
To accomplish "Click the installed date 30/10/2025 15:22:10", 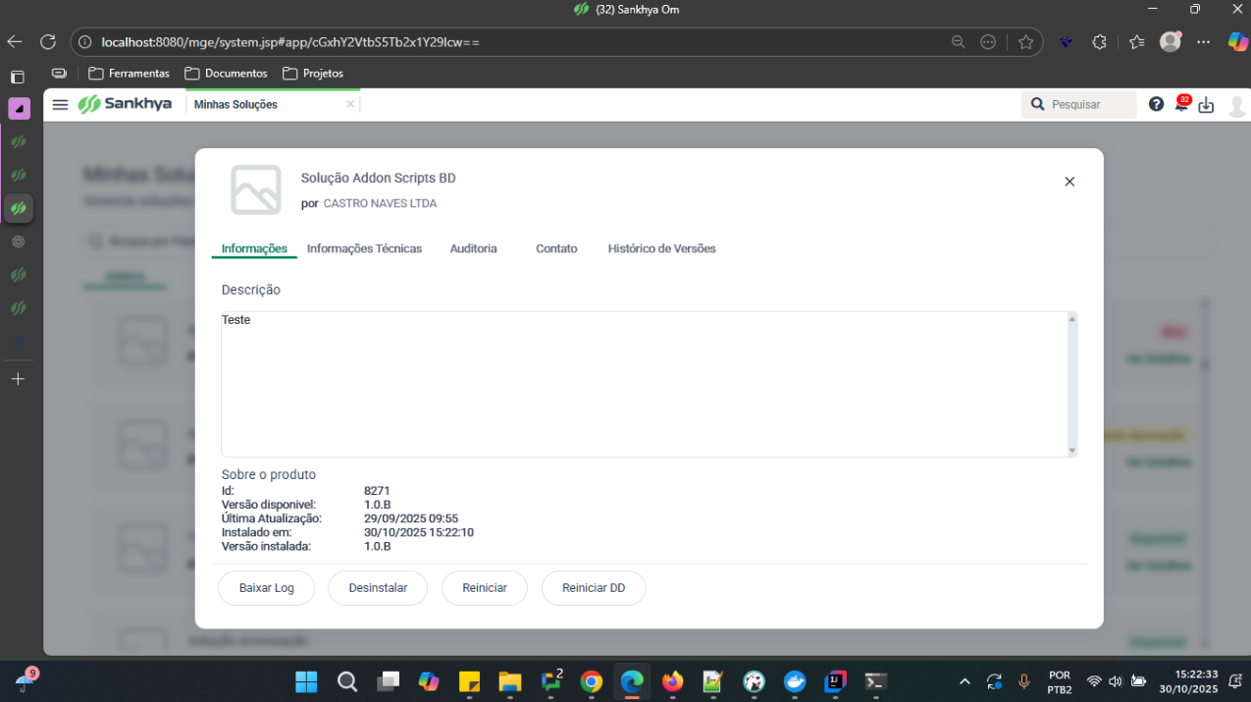I will tap(419, 532).
